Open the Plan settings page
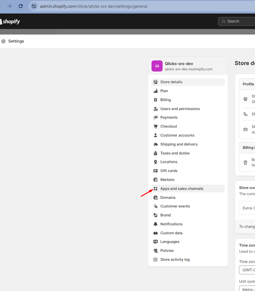Image resolution: width=255 pixels, height=291 pixels. (x=188, y=91)
